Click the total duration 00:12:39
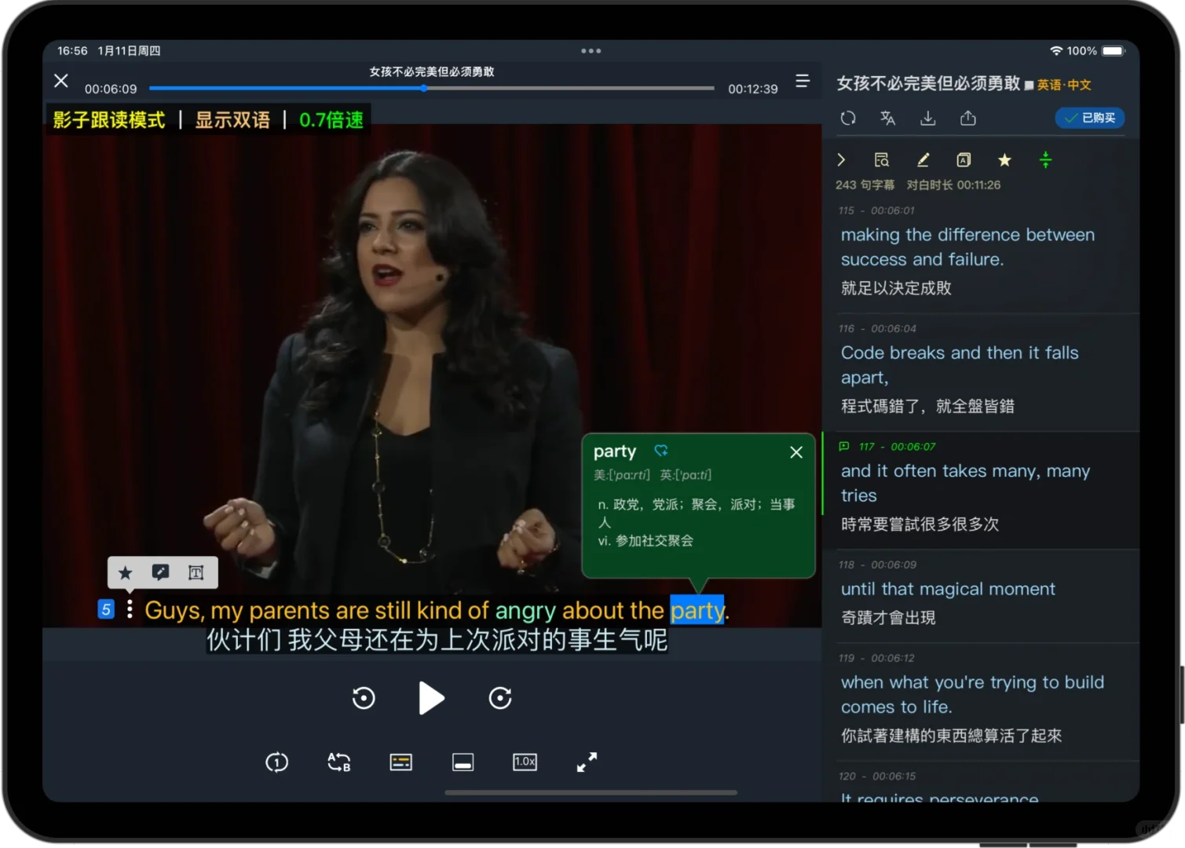1185x848 pixels. tap(753, 90)
